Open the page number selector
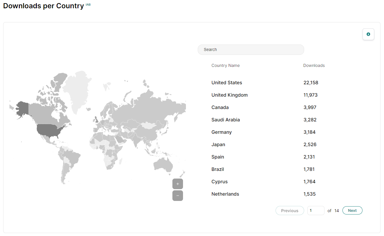The height and width of the screenshot is (236, 384). 316,210
